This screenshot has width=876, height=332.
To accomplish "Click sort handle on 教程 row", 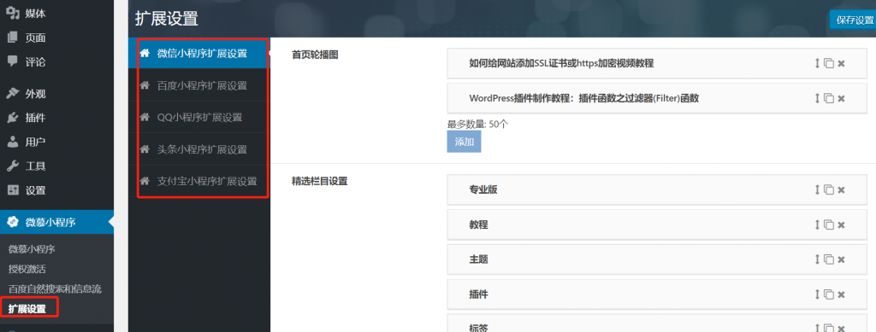I will click(x=817, y=225).
